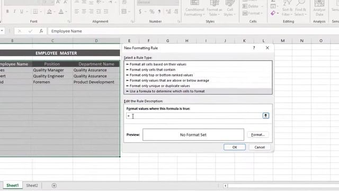
Task: Open Format as Table dropdown
Action: tap(214, 8)
